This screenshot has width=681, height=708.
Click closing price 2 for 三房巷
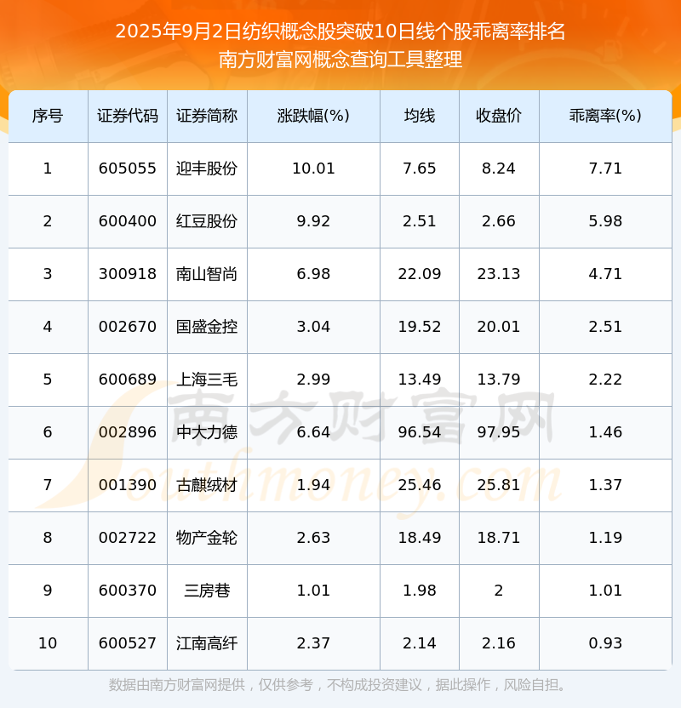[x=499, y=591]
